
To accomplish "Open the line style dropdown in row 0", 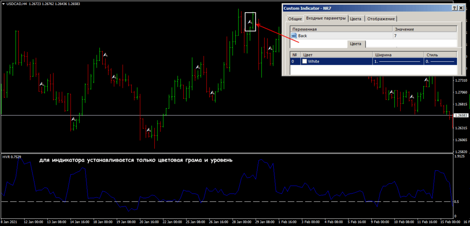I will point(441,61).
